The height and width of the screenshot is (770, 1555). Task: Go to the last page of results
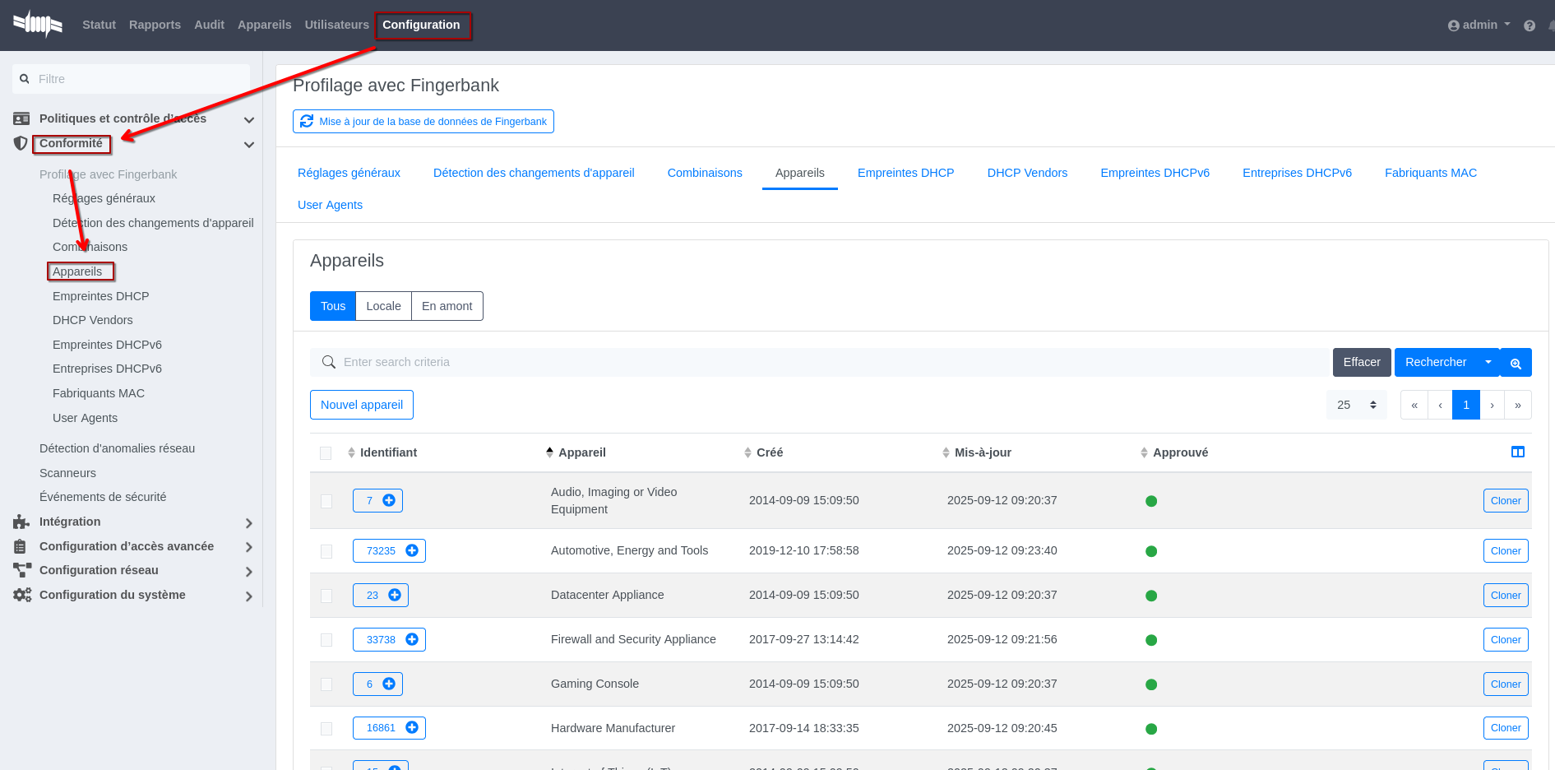click(x=1518, y=405)
